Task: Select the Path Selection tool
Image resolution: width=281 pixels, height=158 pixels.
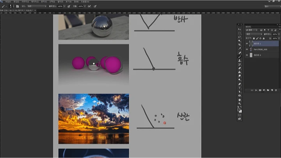Action: (240, 92)
